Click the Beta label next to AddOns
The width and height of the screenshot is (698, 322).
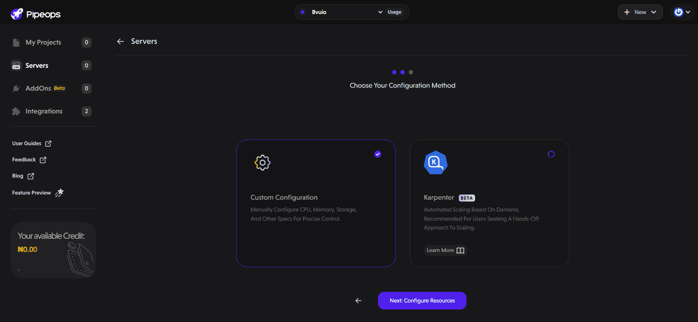click(59, 88)
